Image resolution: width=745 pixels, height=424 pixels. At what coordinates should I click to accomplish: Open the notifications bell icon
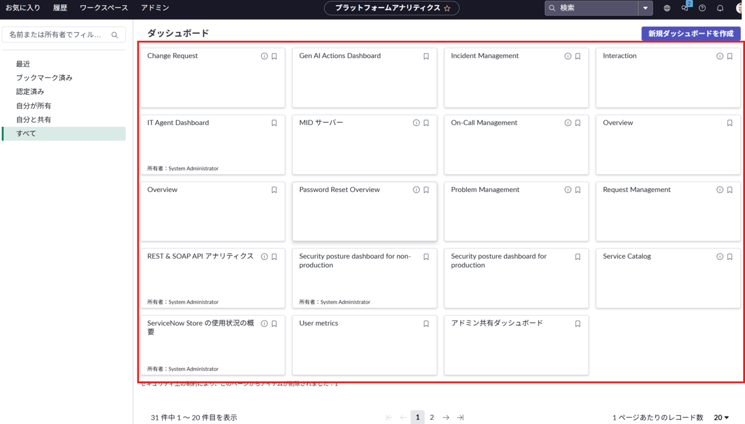[x=720, y=8]
